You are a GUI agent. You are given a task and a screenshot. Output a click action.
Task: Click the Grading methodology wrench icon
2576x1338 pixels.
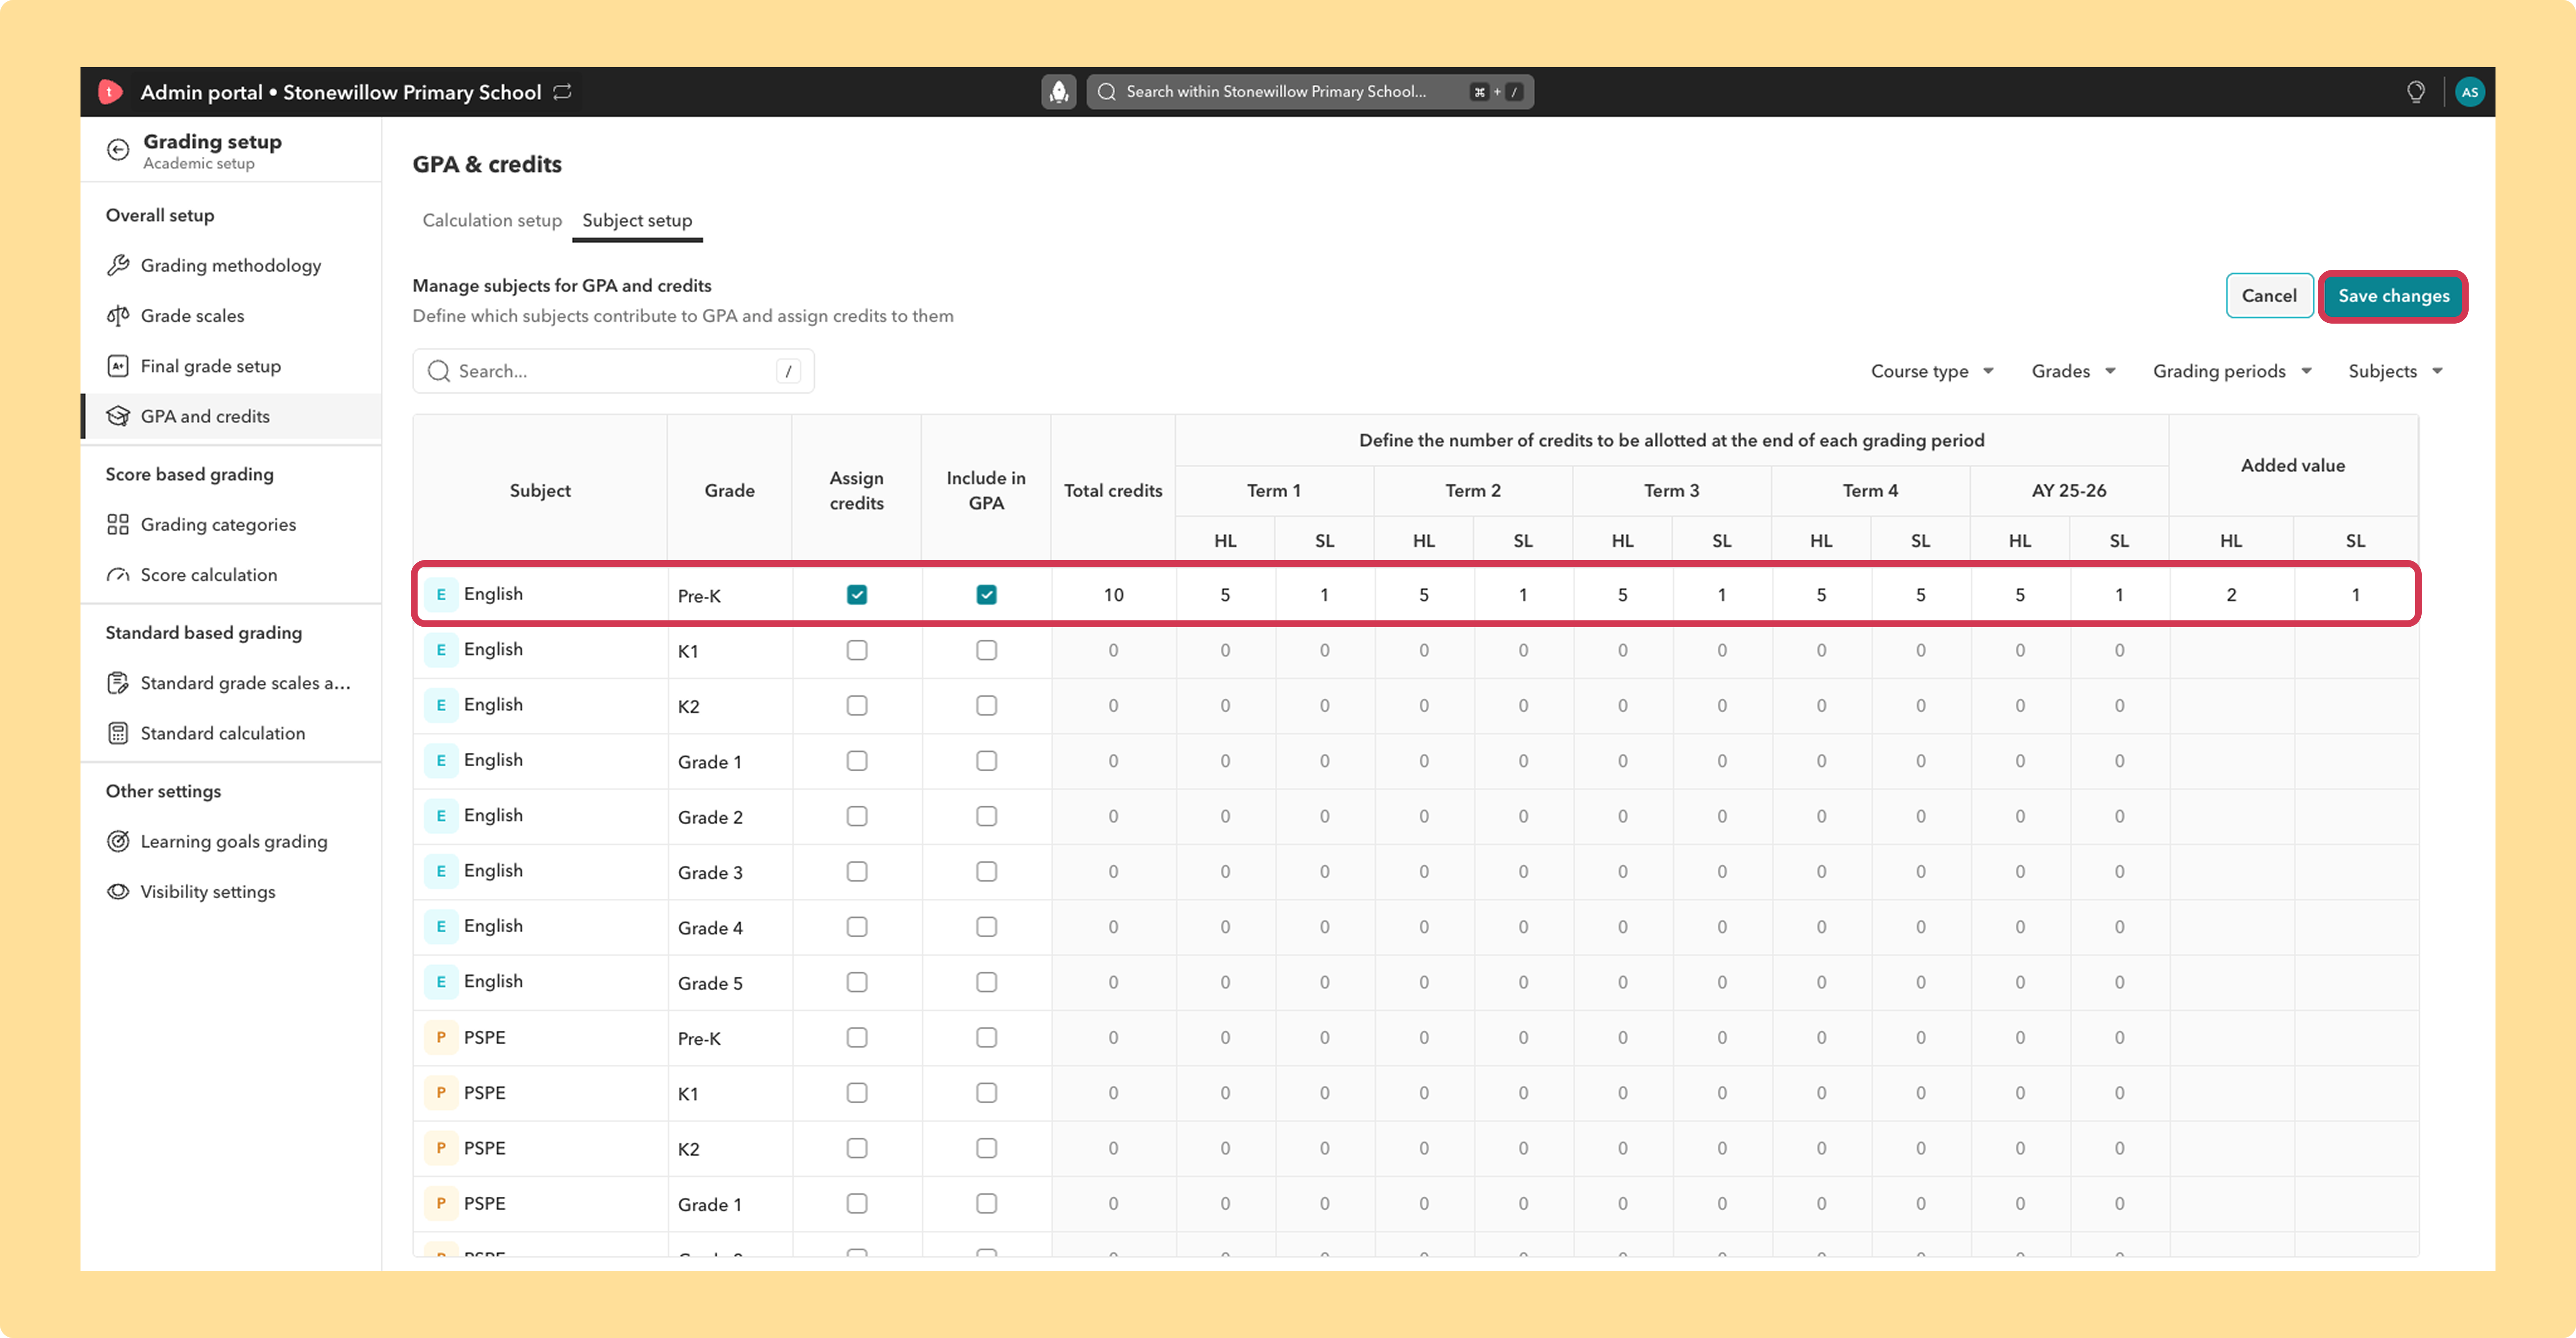tap(118, 265)
